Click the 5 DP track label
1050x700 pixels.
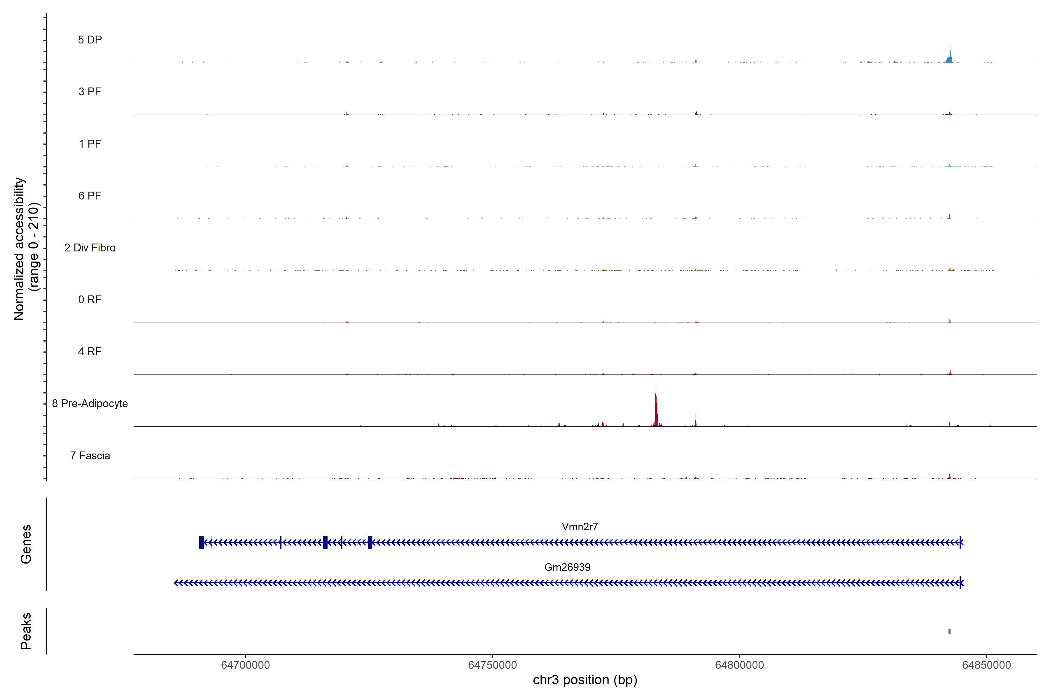coord(90,40)
